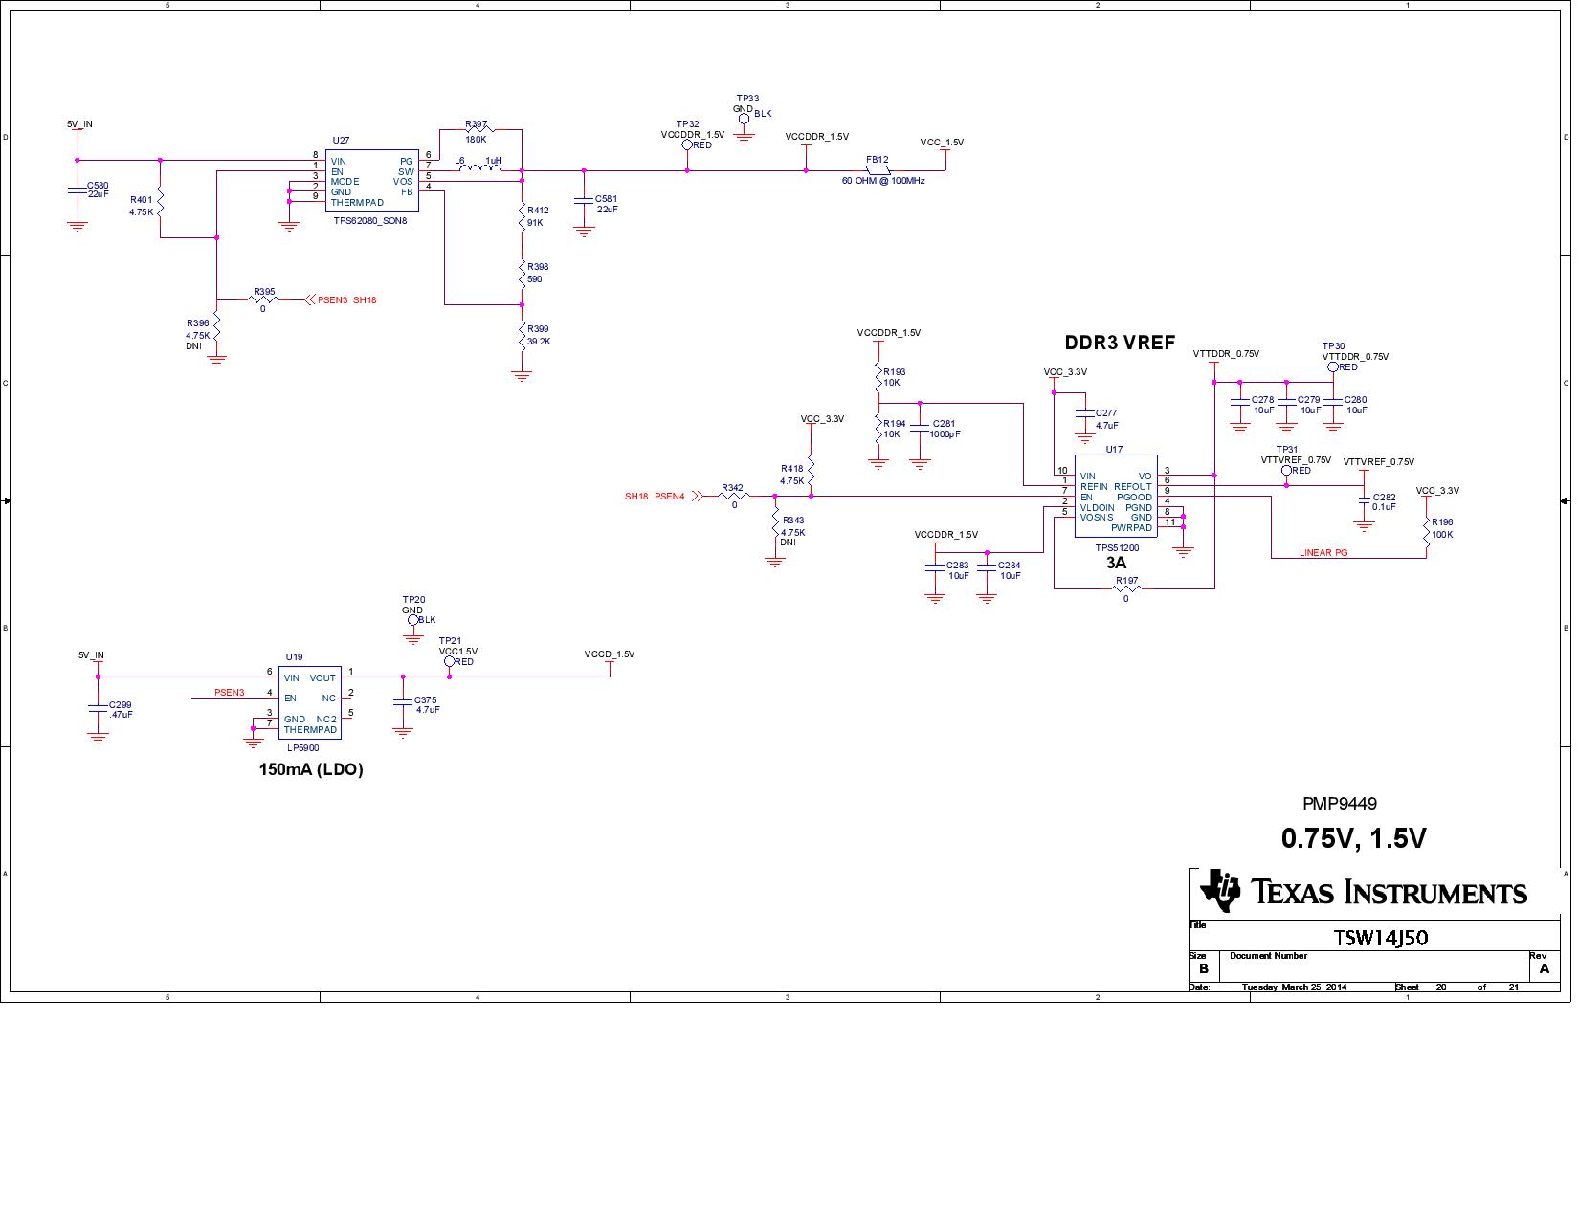Select the 0.75V, 1.5V page title
Image resolution: width=1579 pixels, height=1220 pixels.
pyautogui.click(x=1353, y=837)
